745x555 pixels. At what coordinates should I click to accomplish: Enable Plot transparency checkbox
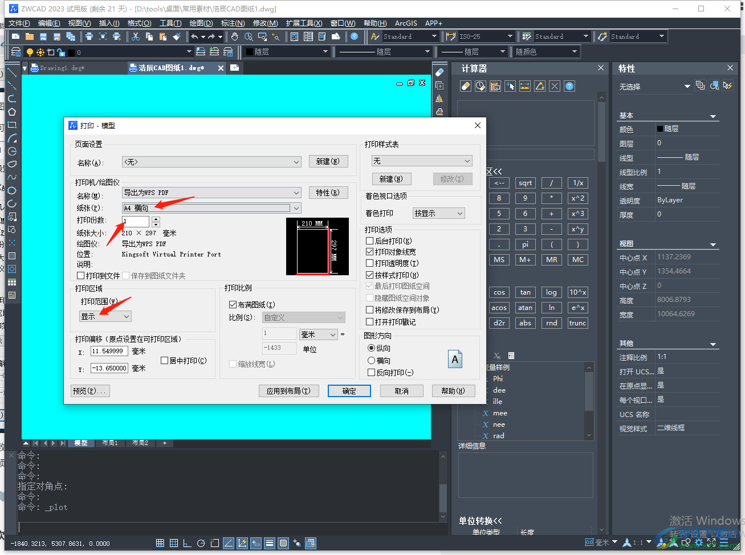click(x=369, y=263)
